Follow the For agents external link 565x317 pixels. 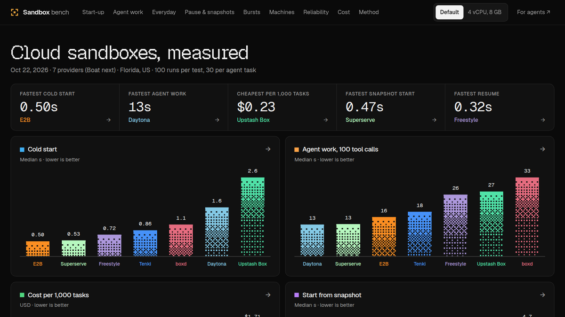533,12
